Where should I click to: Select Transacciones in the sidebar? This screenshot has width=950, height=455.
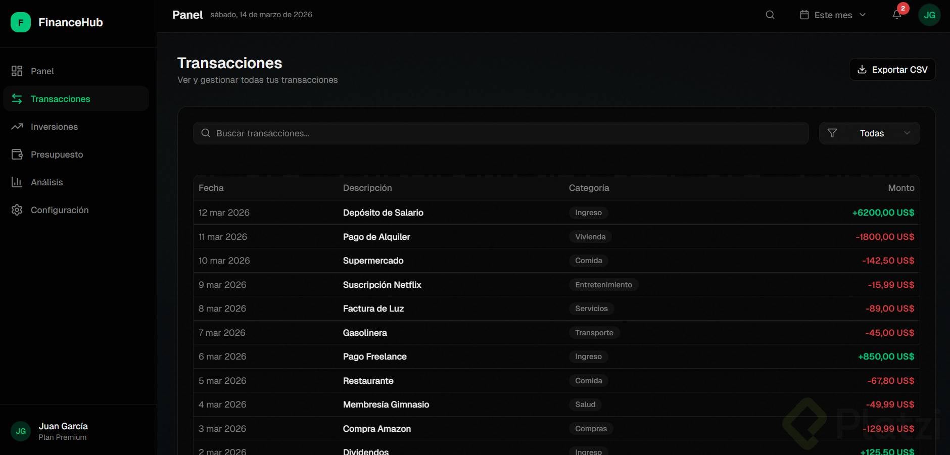(76, 99)
